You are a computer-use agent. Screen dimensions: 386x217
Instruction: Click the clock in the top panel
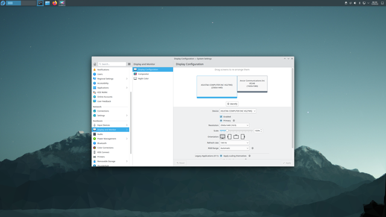coord(375,3)
